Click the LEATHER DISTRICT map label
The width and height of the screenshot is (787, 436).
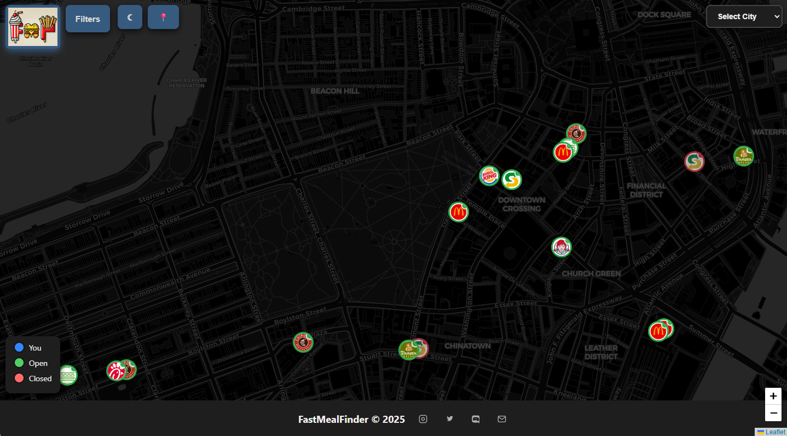pos(601,352)
